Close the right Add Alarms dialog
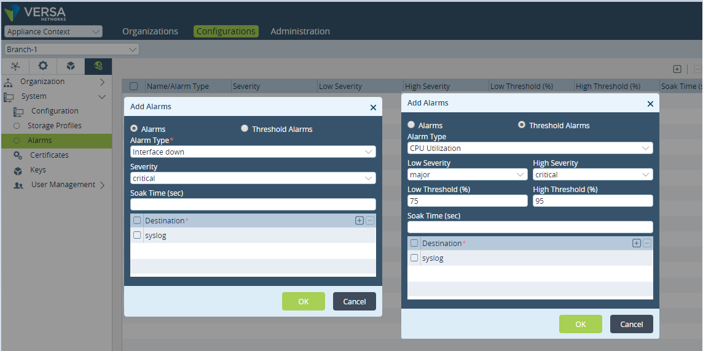 pyautogui.click(x=650, y=104)
